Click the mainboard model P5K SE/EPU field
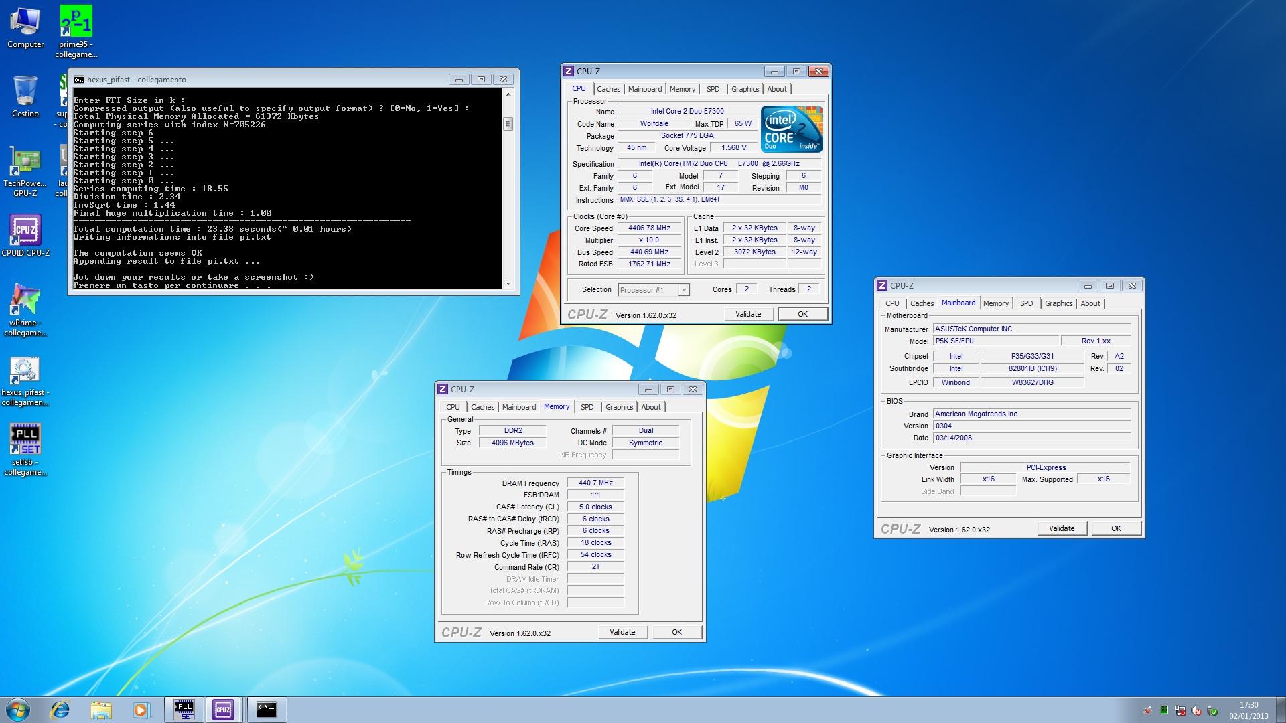This screenshot has width=1286, height=723. 996,341
